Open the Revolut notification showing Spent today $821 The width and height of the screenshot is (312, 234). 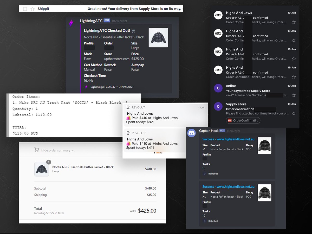[165, 115]
